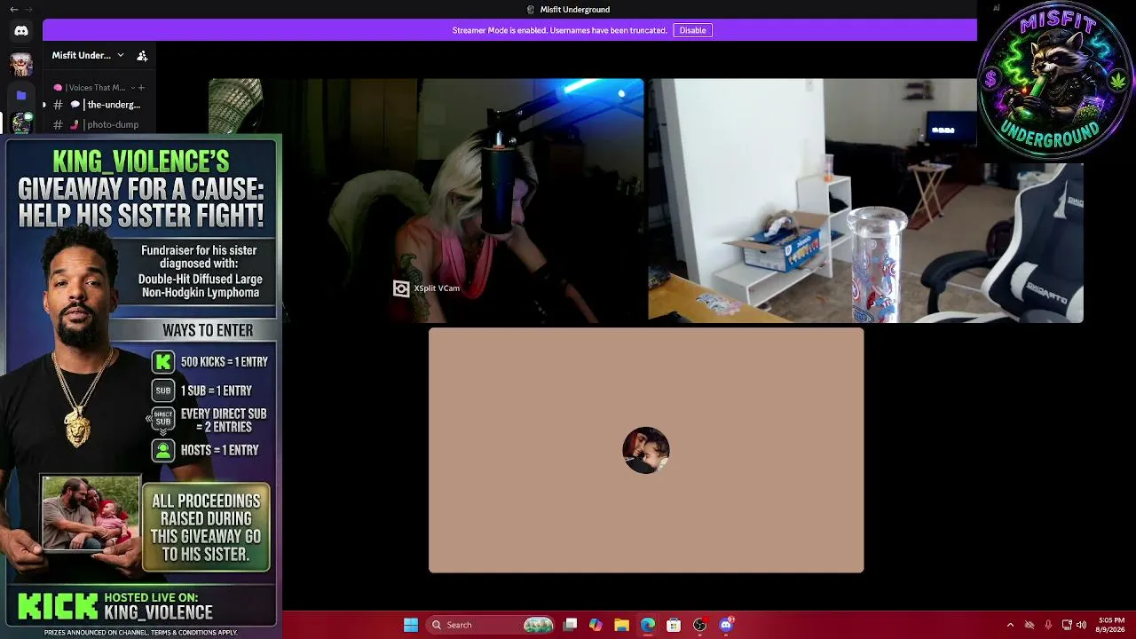Focus the living room camera video tile
Viewport: 1136px width, 639px height.
(x=865, y=201)
